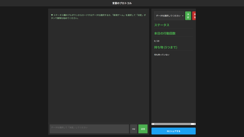The width and height of the screenshot is (244, 137).
Task: Click the scrollbar right arrow in status panel
Action: click(x=194, y=124)
